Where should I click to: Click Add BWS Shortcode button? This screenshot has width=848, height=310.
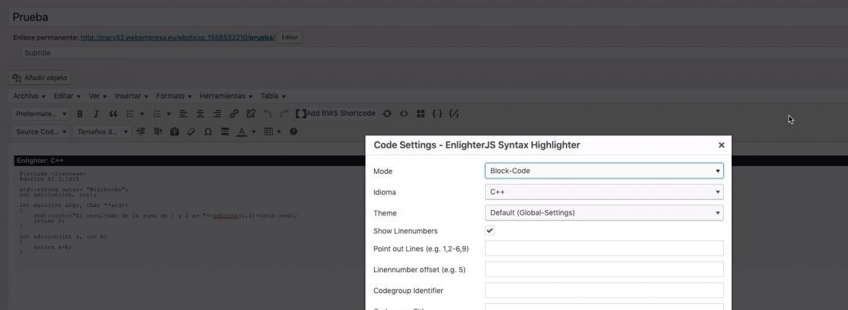335,114
